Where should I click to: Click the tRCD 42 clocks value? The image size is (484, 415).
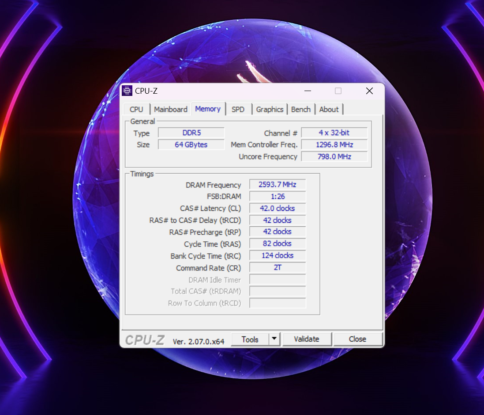pos(278,220)
